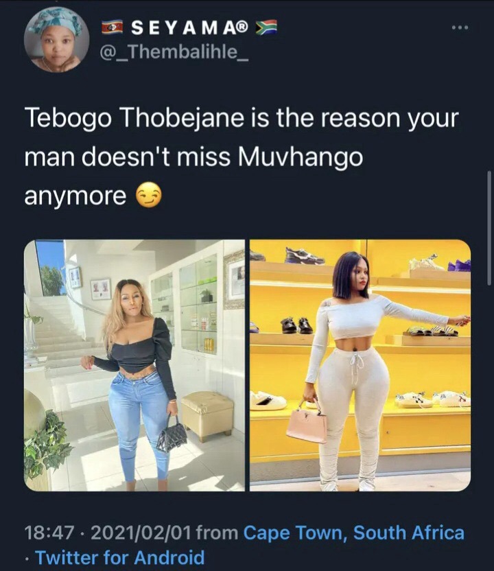View the right photo with yellow shoe shelves
Image resolution: width=494 pixels, height=571 pixels.
coord(360,365)
